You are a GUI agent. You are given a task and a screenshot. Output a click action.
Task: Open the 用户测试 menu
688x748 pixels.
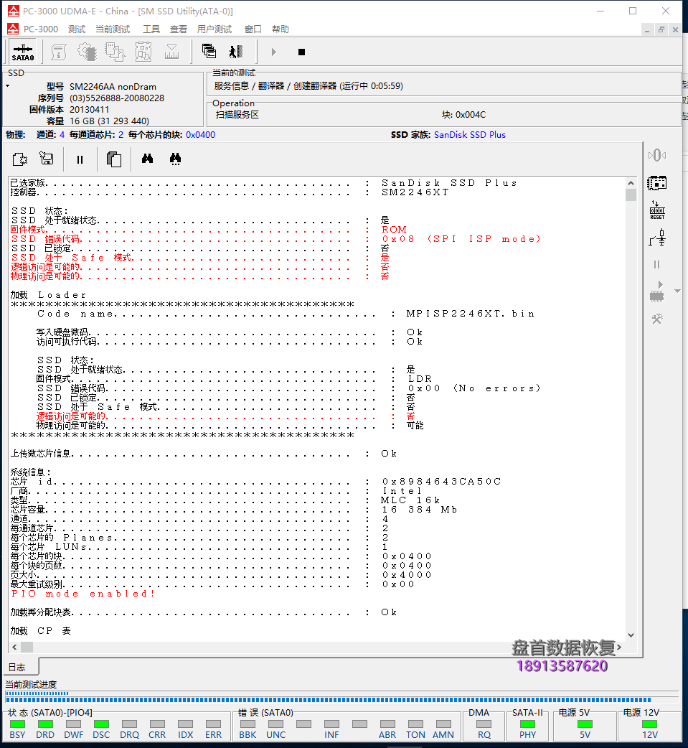214,29
